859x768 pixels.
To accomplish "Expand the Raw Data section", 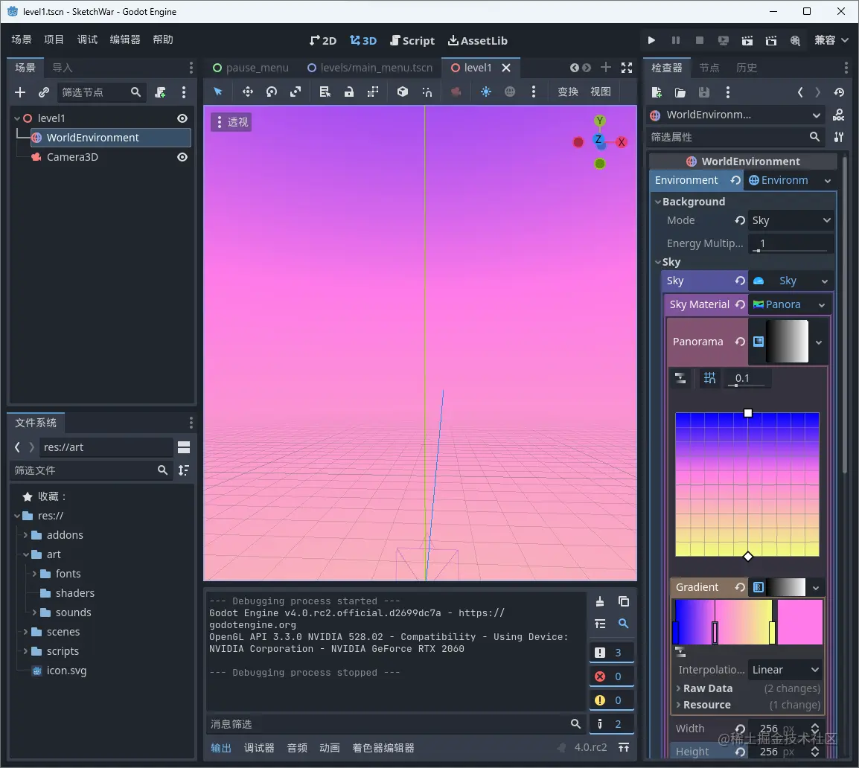I will pos(707,688).
